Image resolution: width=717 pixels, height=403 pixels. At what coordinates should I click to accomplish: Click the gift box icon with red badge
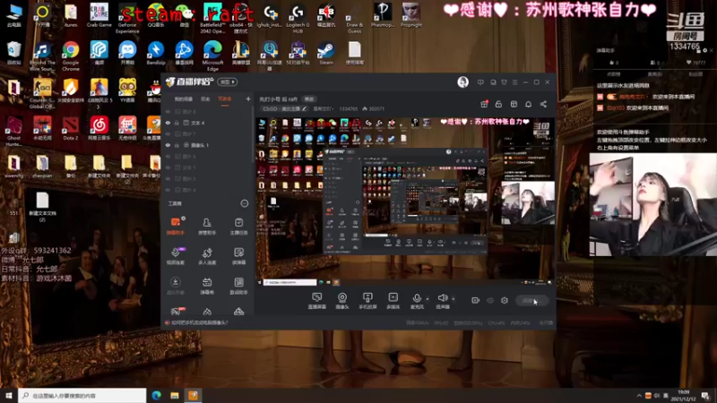tap(484, 104)
